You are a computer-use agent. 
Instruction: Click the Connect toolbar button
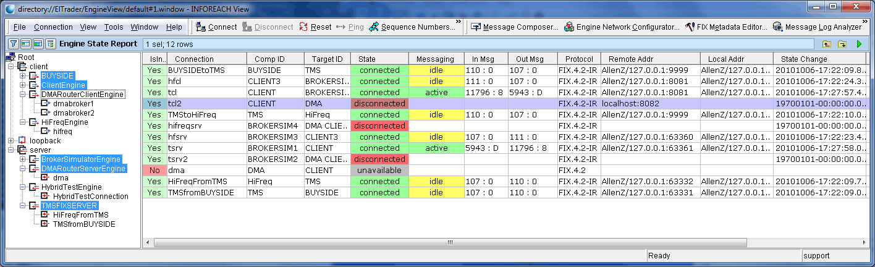(x=216, y=27)
